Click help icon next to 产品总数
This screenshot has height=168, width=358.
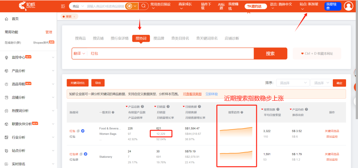coord(142,107)
